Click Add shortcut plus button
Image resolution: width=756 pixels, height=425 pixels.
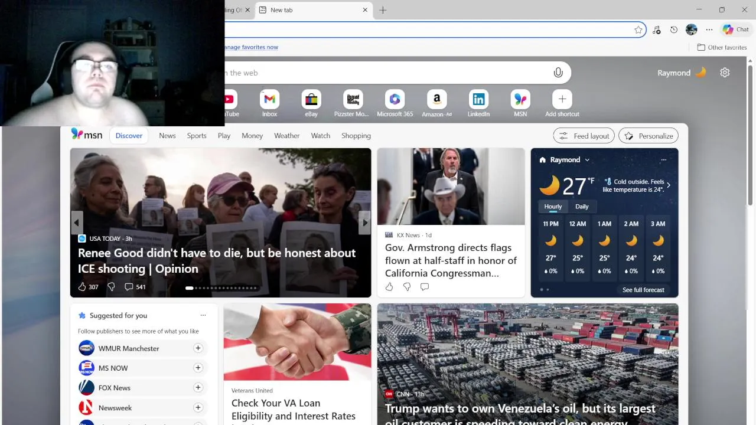click(x=562, y=99)
